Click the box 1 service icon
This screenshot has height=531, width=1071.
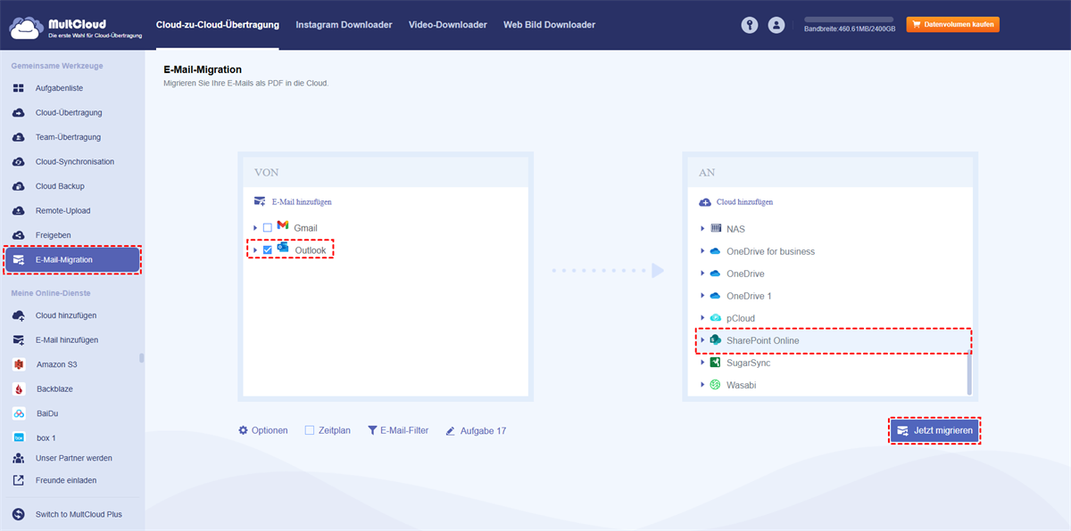19,437
